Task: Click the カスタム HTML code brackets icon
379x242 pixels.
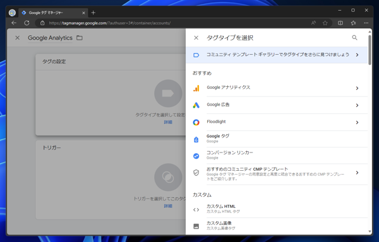Action: tap(196, 210)
